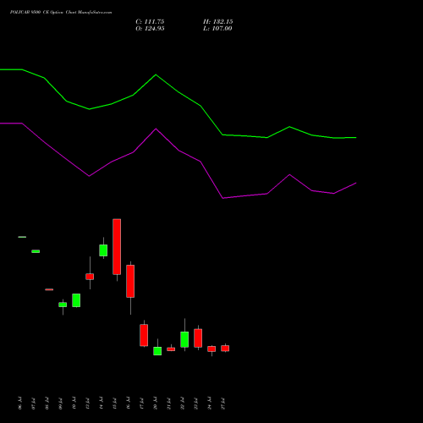This screenshot has height=423, width=423.
Task: Click the purple lower line on the chart
Action: pos(179,151)
